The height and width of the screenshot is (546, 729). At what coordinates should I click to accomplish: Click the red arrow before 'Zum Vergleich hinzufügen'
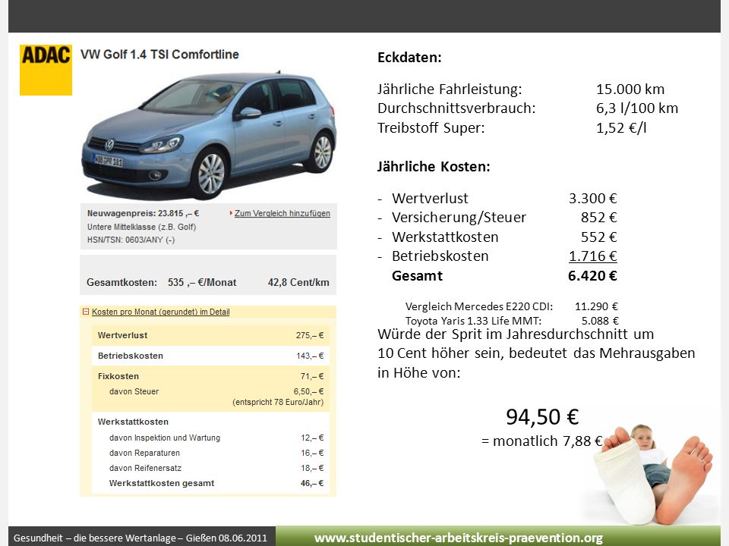click(231, 213)
